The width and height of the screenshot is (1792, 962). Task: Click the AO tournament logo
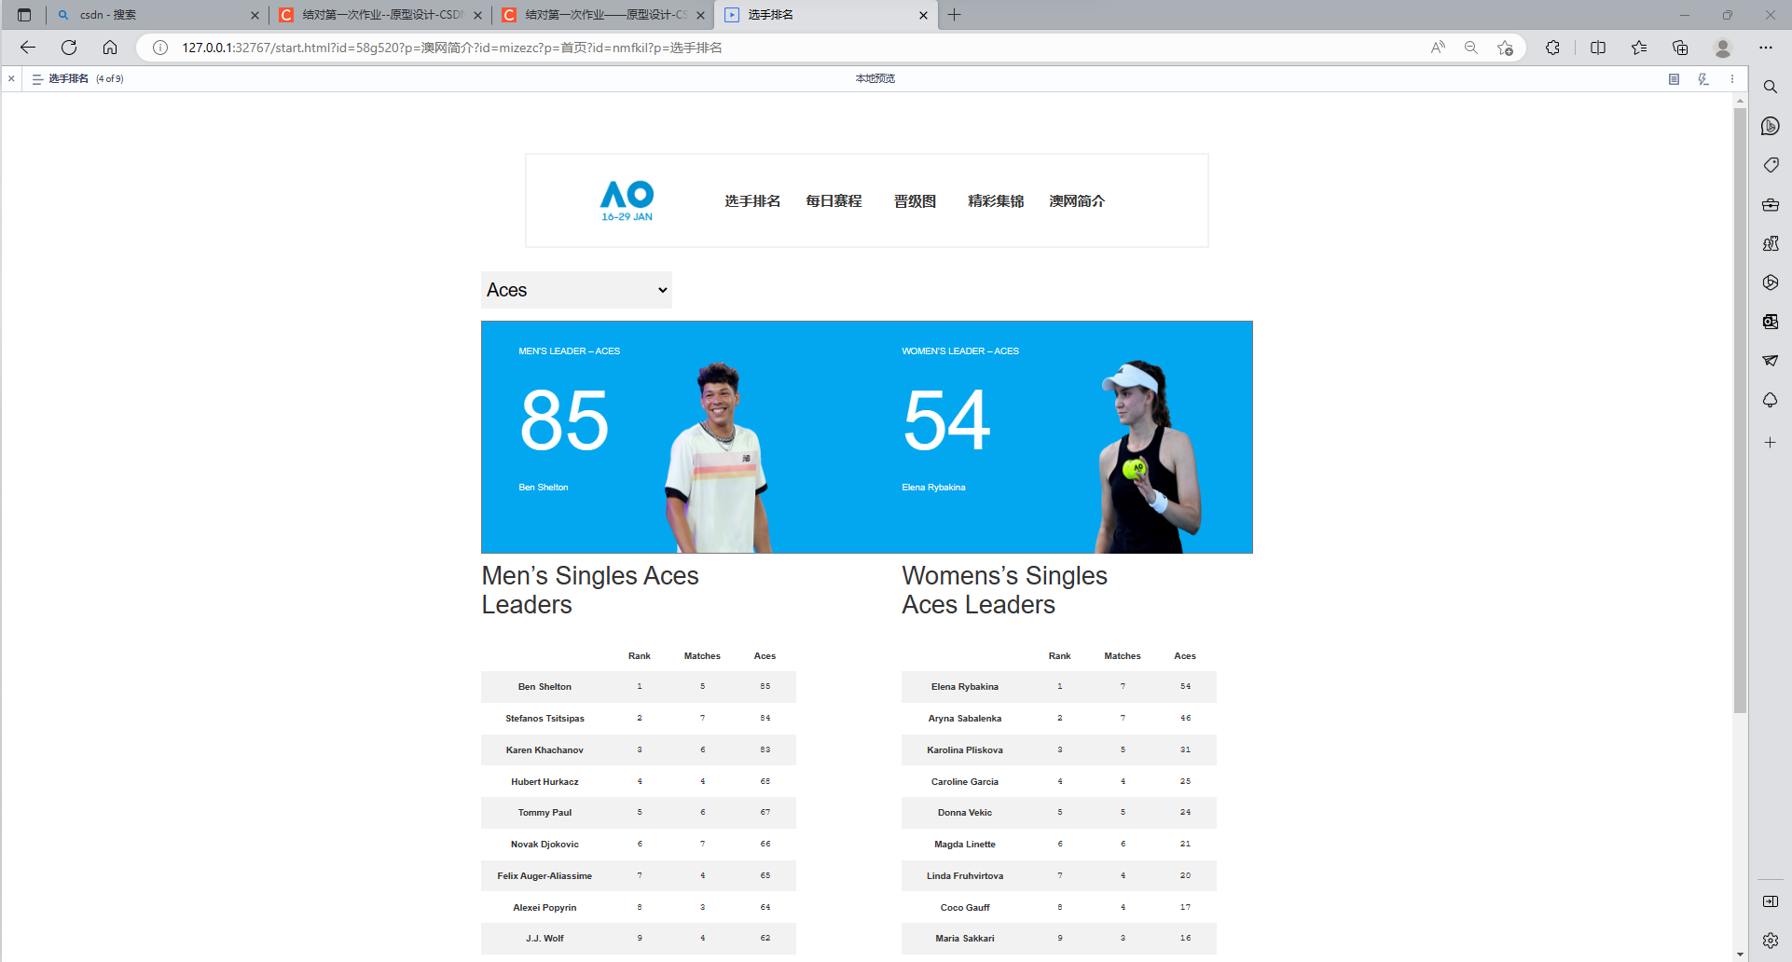point(627,200)
